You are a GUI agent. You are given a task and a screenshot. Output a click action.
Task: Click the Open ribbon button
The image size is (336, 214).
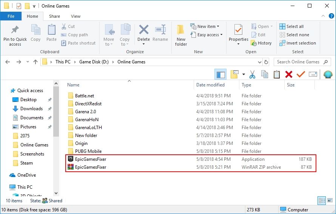pyautogui.click(x=262, y=26)
